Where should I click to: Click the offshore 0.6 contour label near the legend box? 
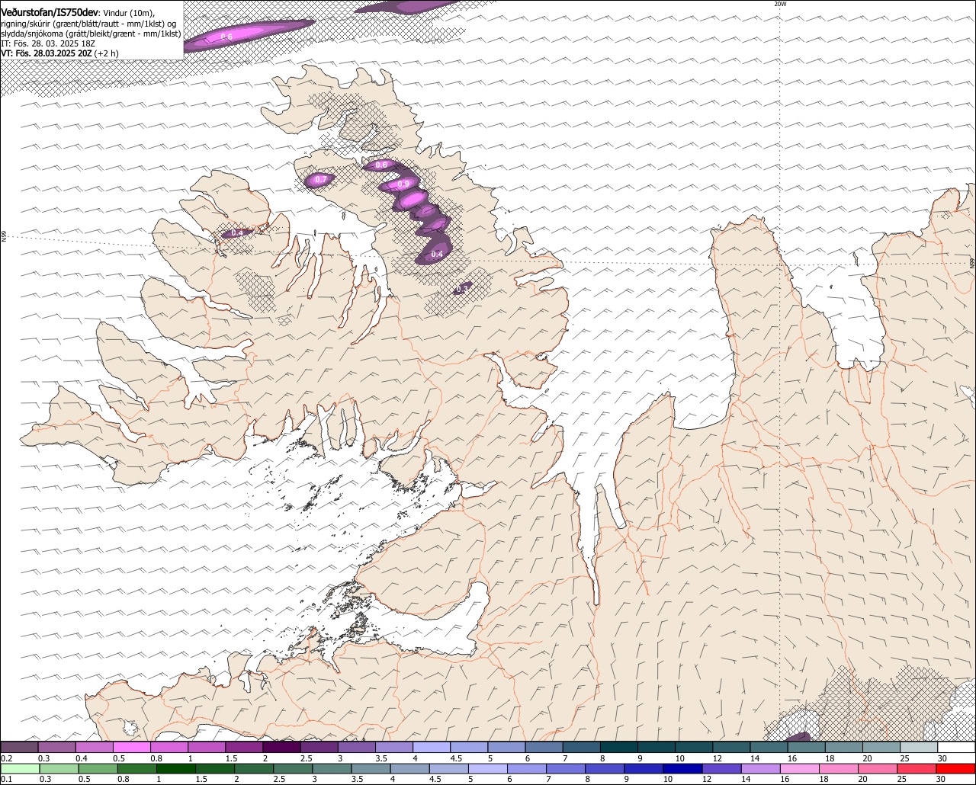[226, 37]
